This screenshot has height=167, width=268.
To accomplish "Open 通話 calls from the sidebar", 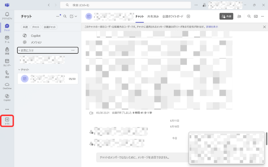I will click(x=7, y=74).
